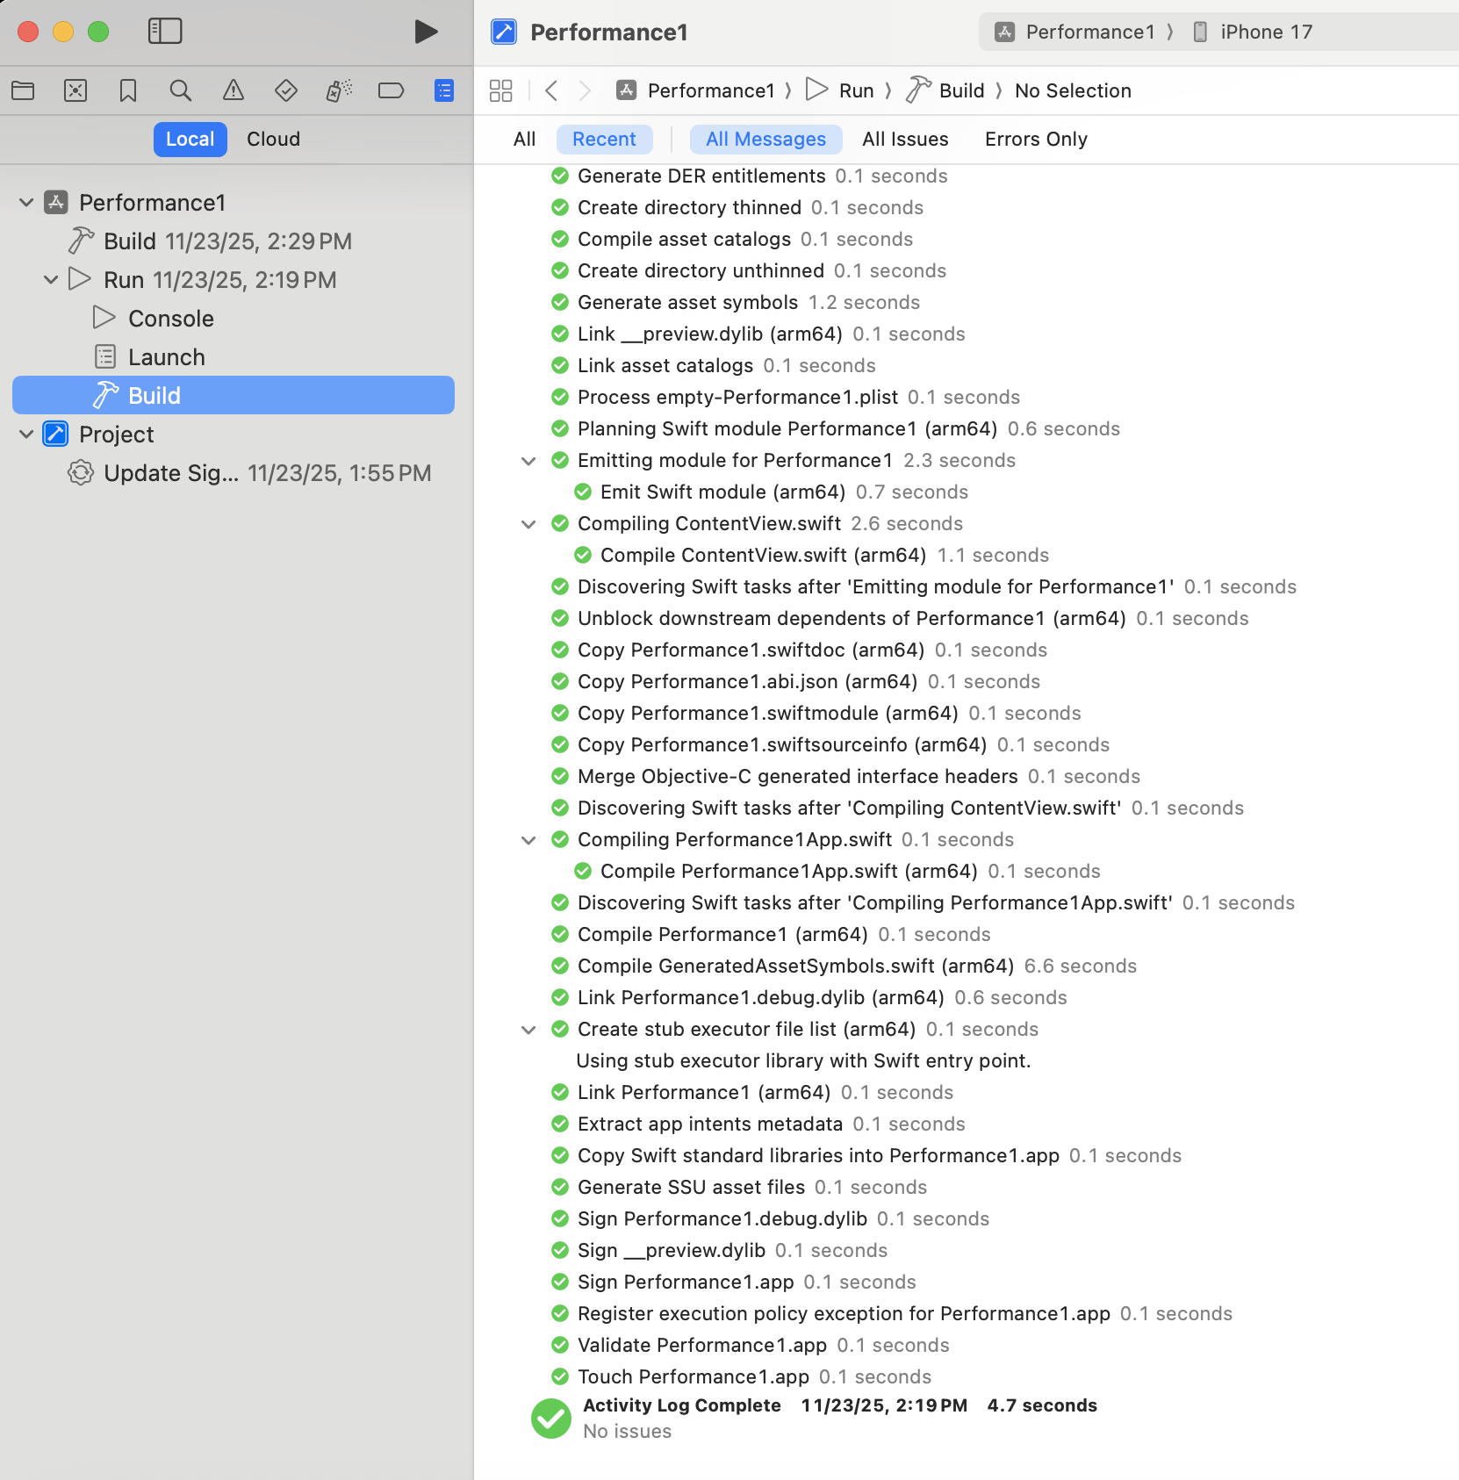
Task: Collapse Compiling ContentView.swift step
Action: point(528,524)
